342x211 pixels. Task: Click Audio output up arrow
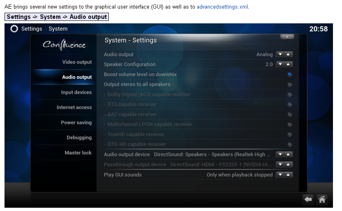click(288, 54)
